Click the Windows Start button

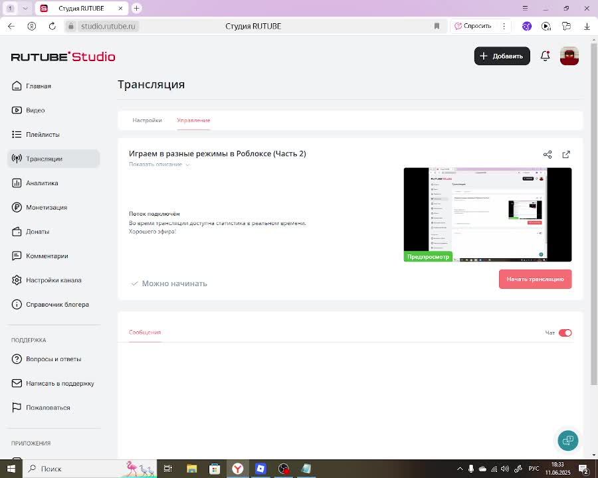pos(11,469)
